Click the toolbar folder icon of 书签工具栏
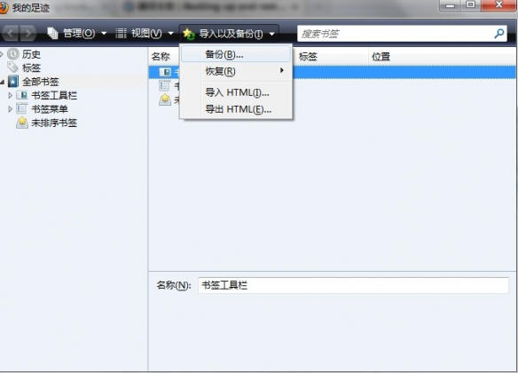The width and height of the screenshot is (518, 373). 22,95
